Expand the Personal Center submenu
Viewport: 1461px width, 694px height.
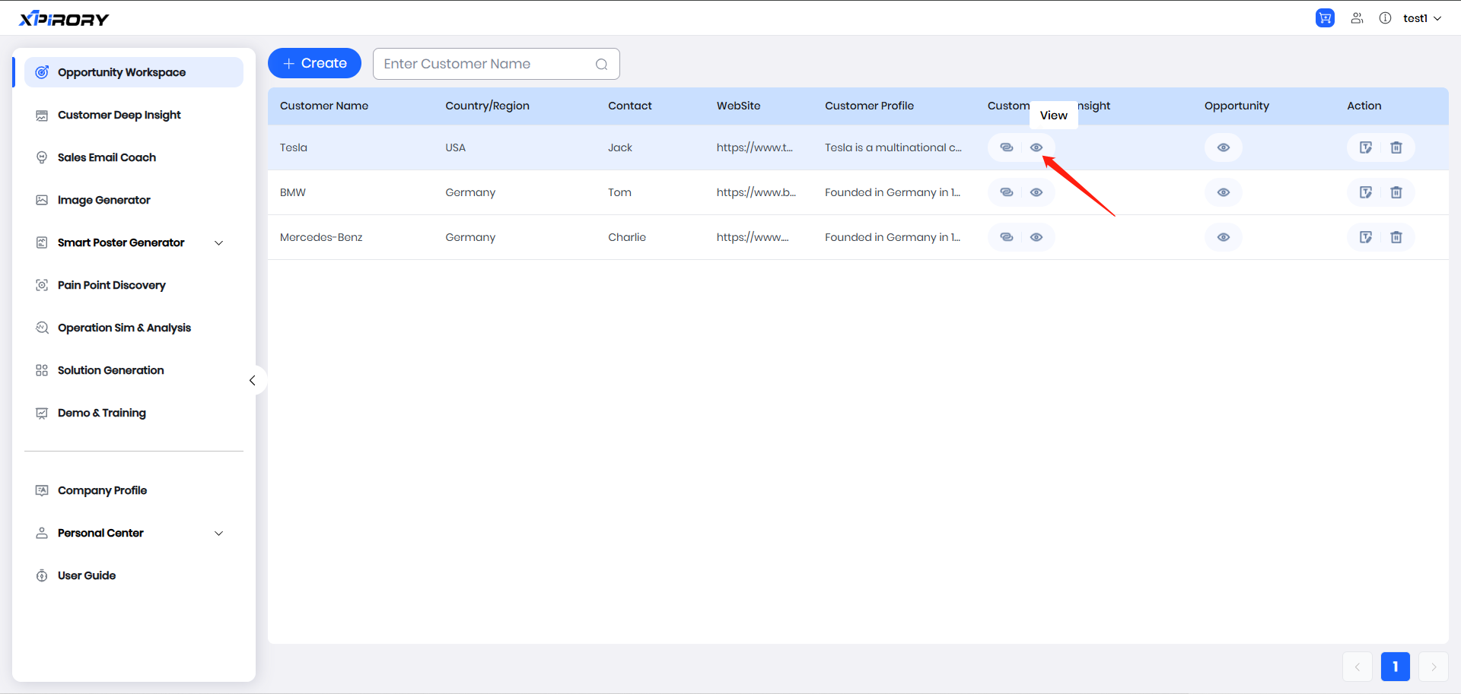point(219,534)
